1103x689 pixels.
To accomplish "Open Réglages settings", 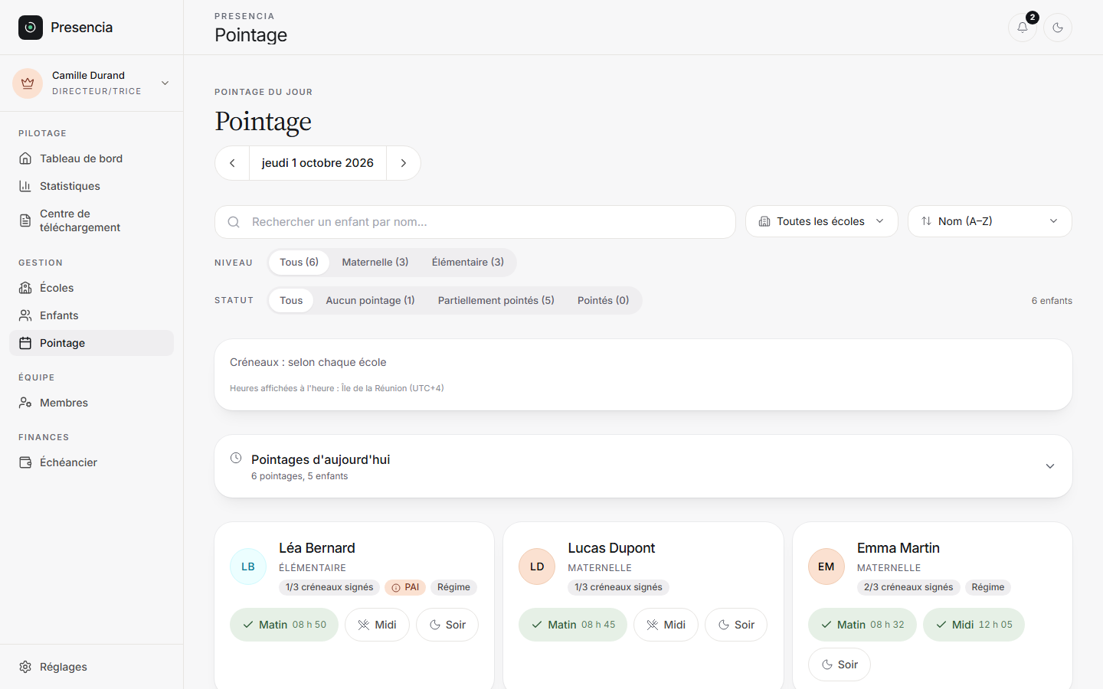I will pyautogui.click(x=92, y=667).
